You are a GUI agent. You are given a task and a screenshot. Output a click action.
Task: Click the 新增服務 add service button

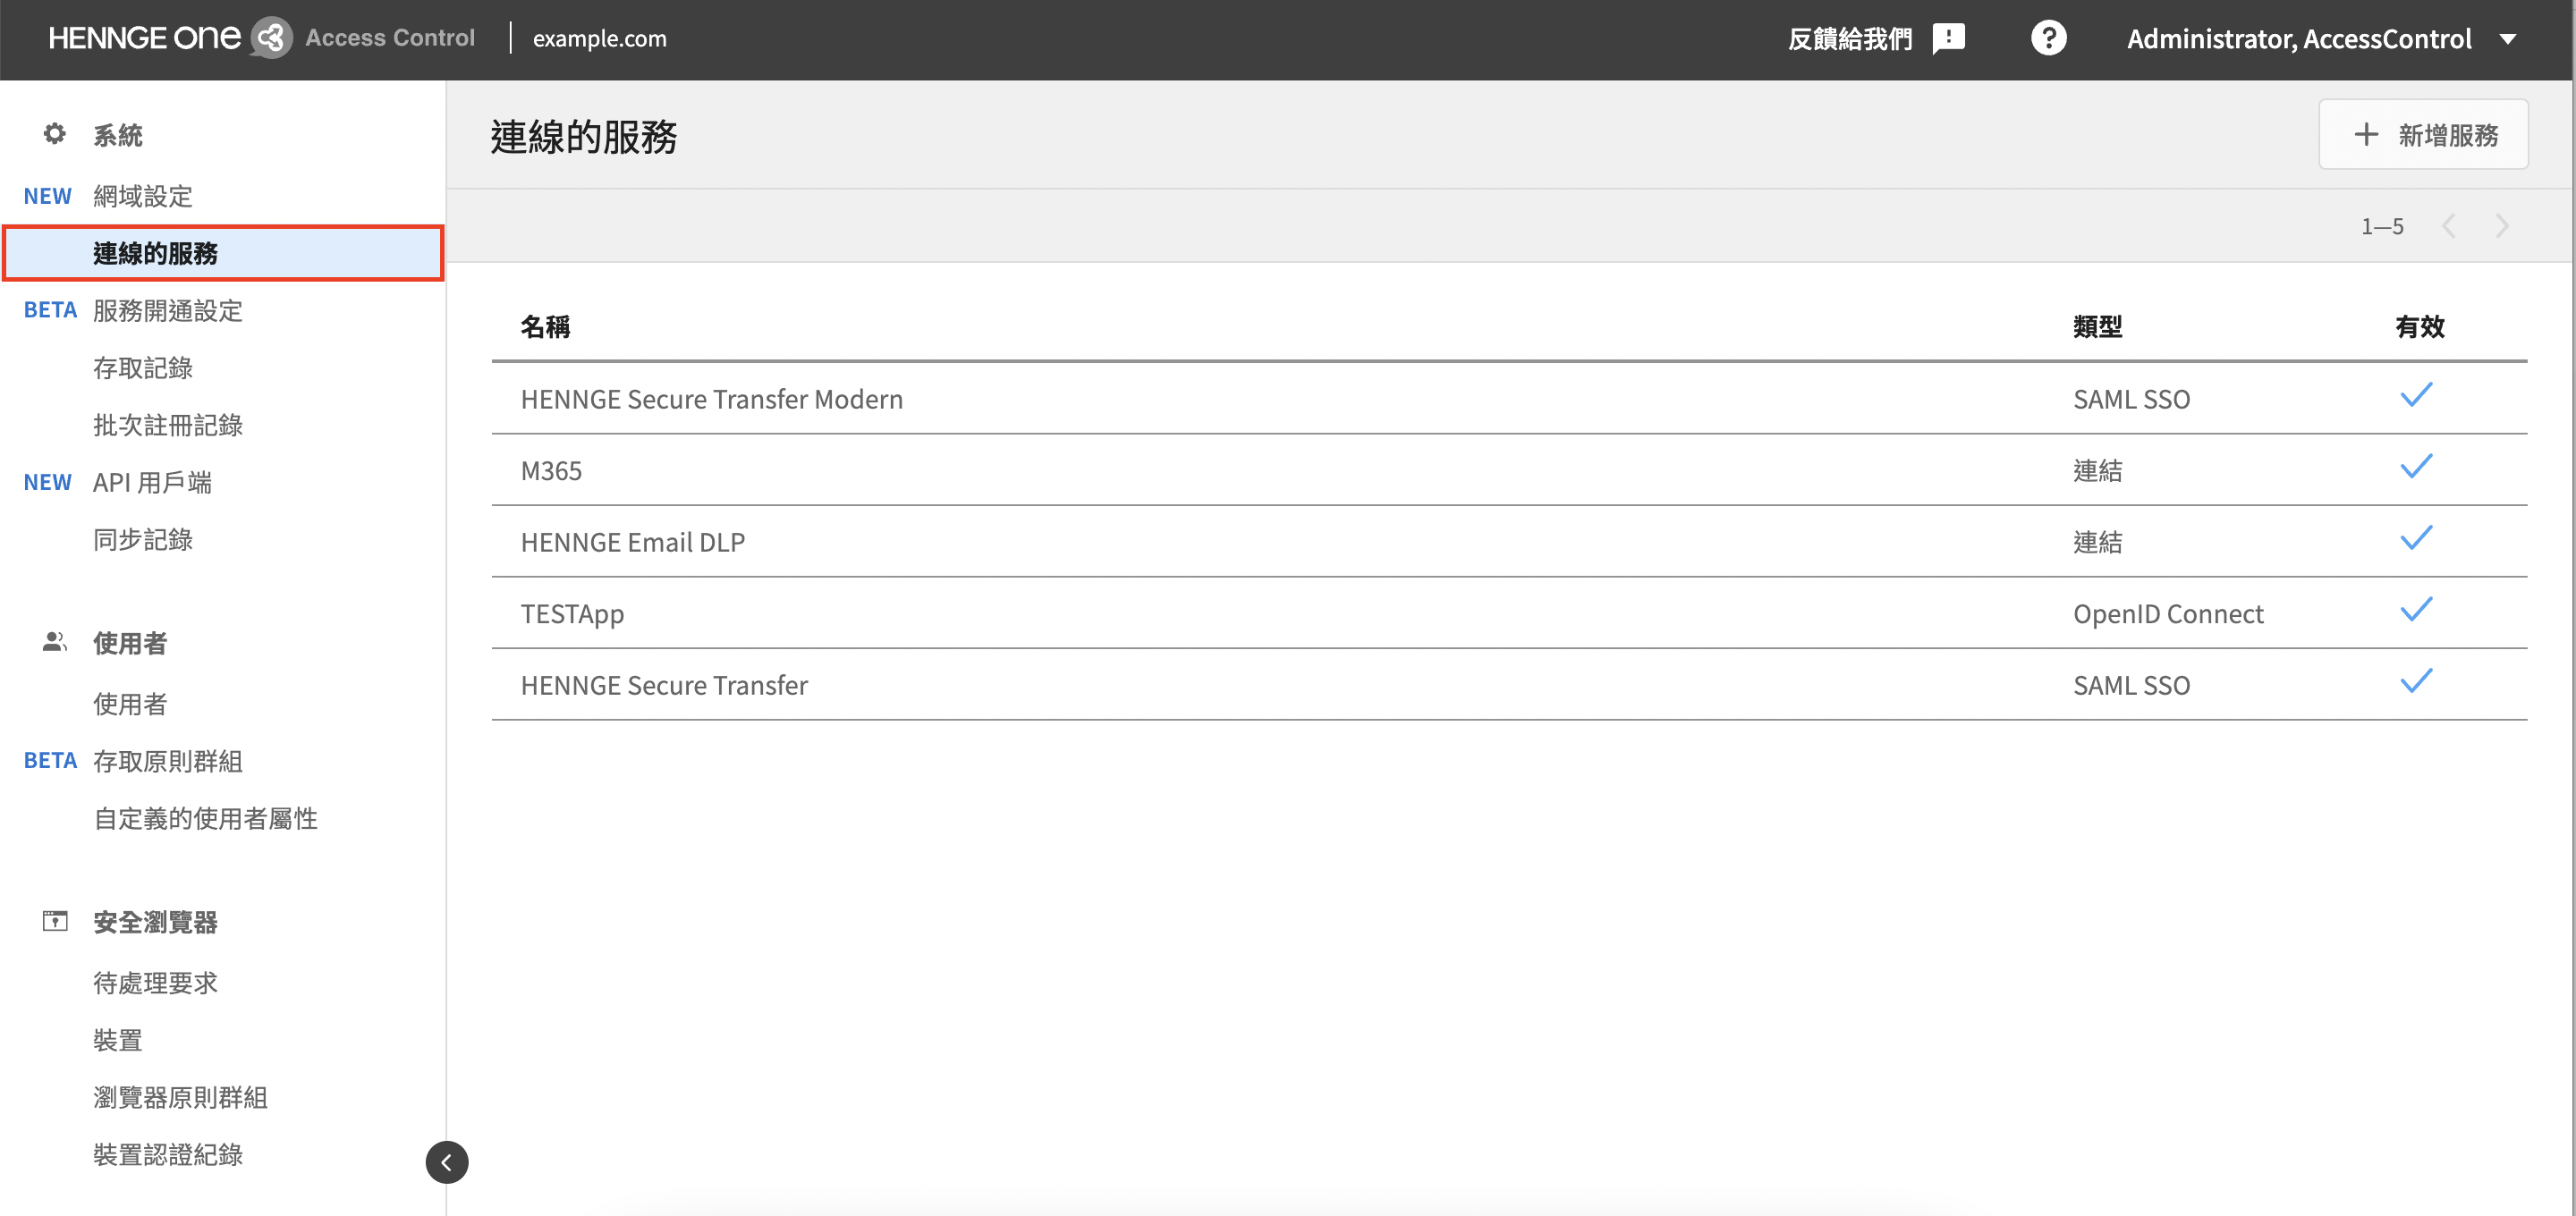2424,134
